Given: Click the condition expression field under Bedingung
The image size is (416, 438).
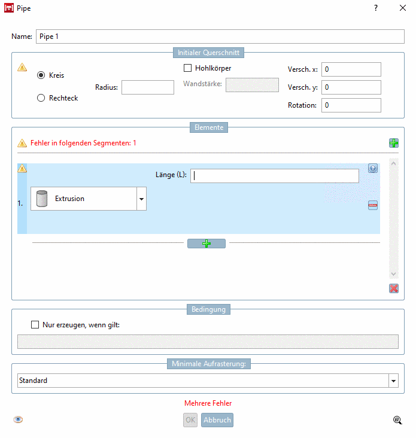Looking at the screenshot, I should click(208, 341).
